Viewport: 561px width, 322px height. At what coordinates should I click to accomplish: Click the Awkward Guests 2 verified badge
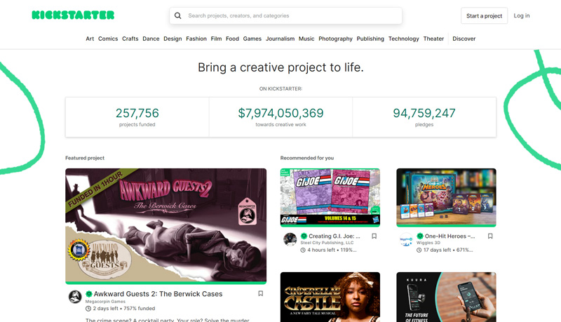89,294
